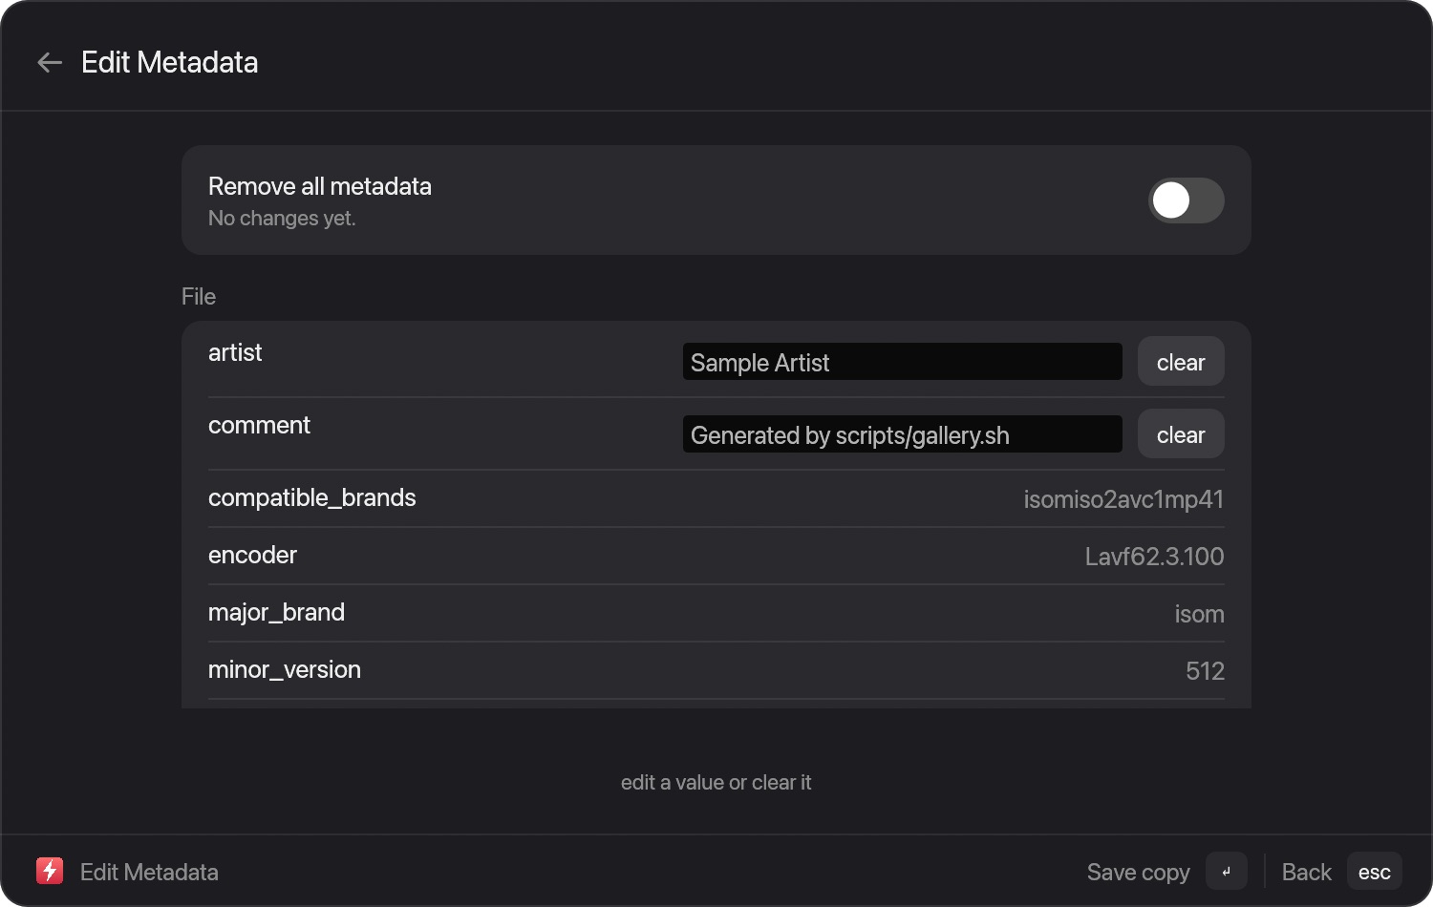The image size is (1433, 907).
Task: Select the Lavf62.3.100 value
Action: pyautogui.click(x=1154, y=557)
